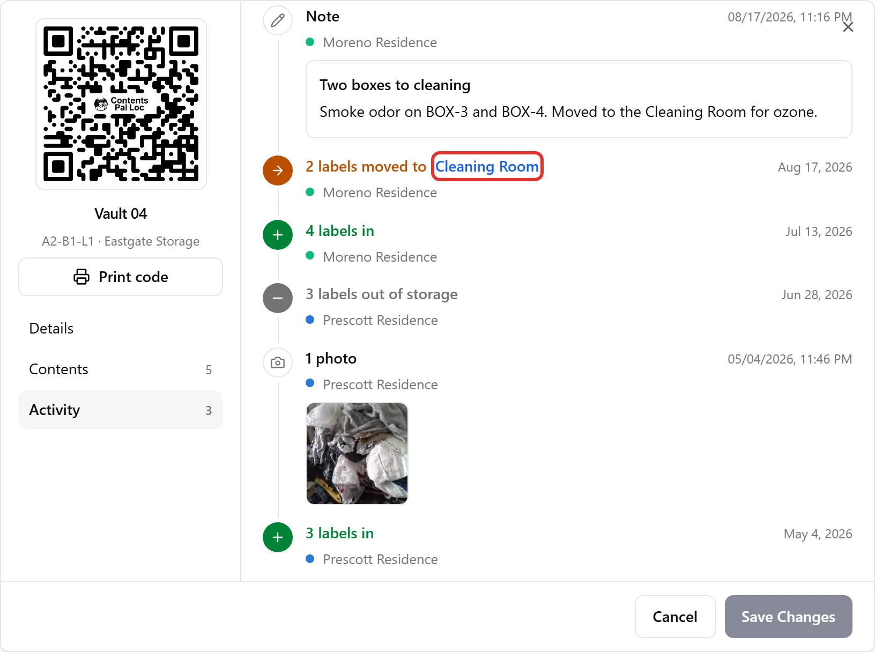Click the '3 labels in' entry
This screenshot has height=652, width=875.
(339, 534)
